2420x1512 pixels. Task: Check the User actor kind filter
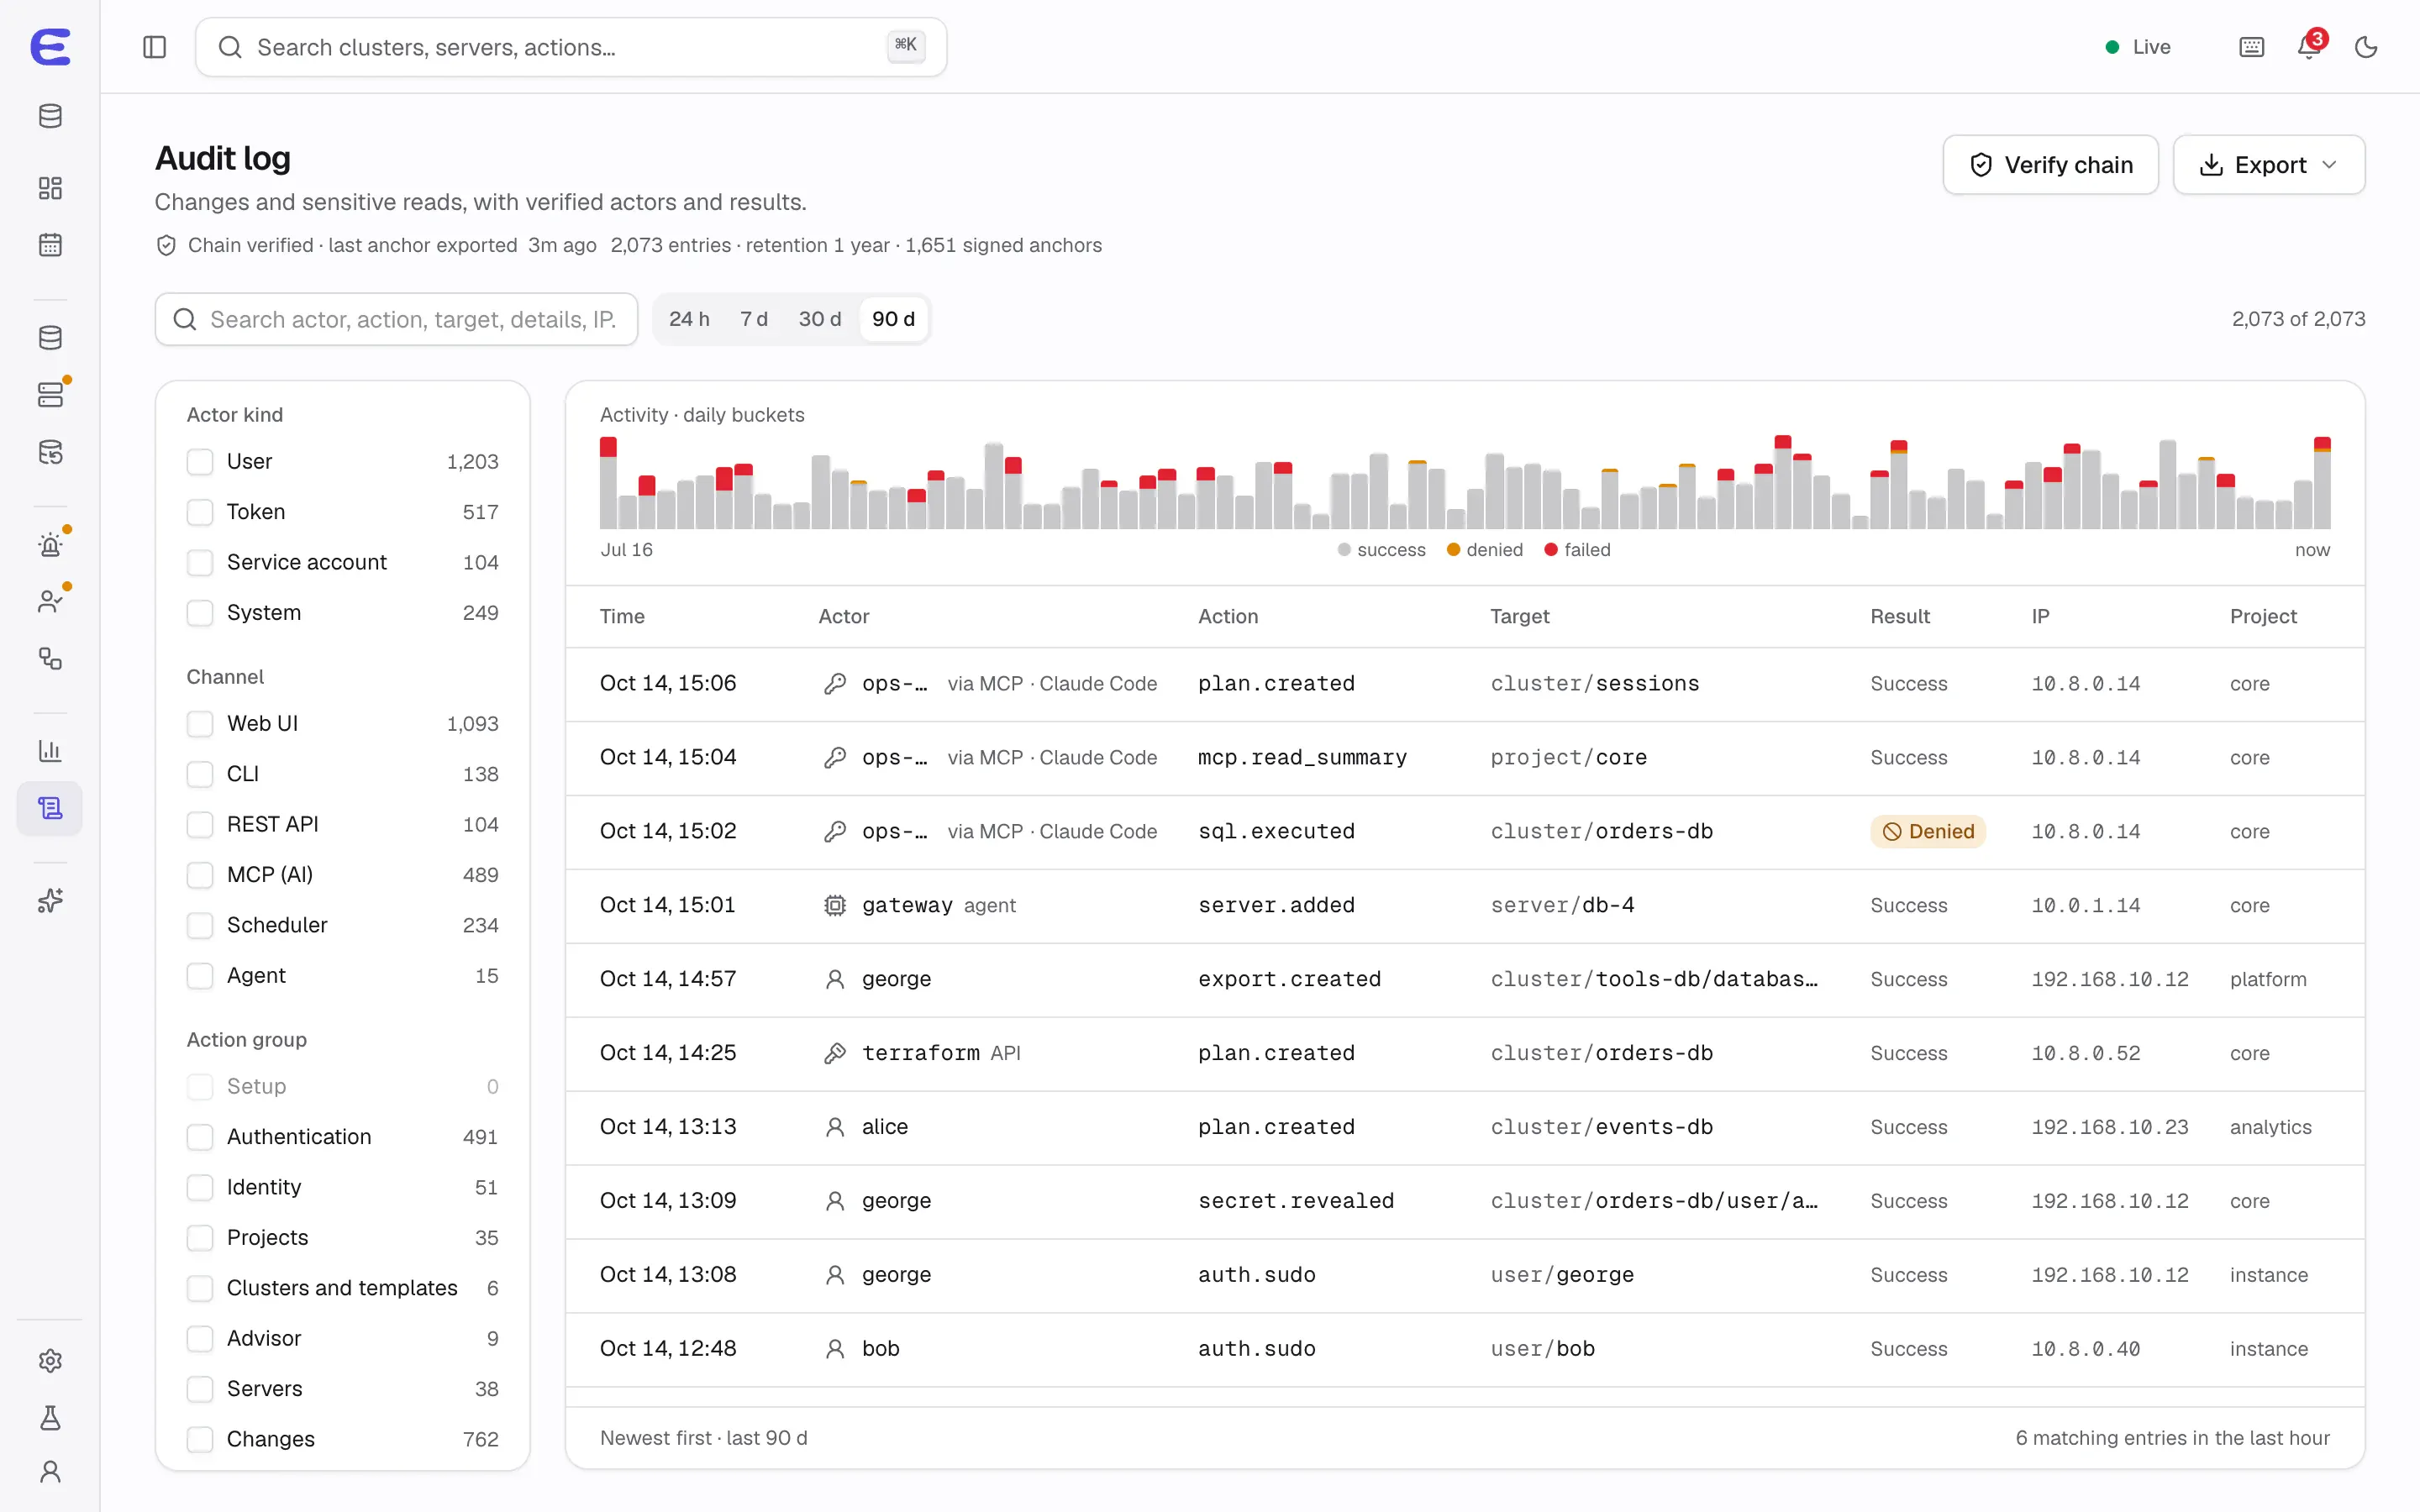tap(200, 462)
